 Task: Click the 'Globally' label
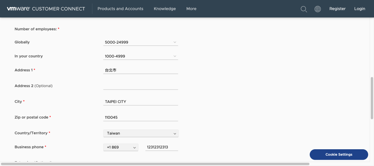[22, 42]
